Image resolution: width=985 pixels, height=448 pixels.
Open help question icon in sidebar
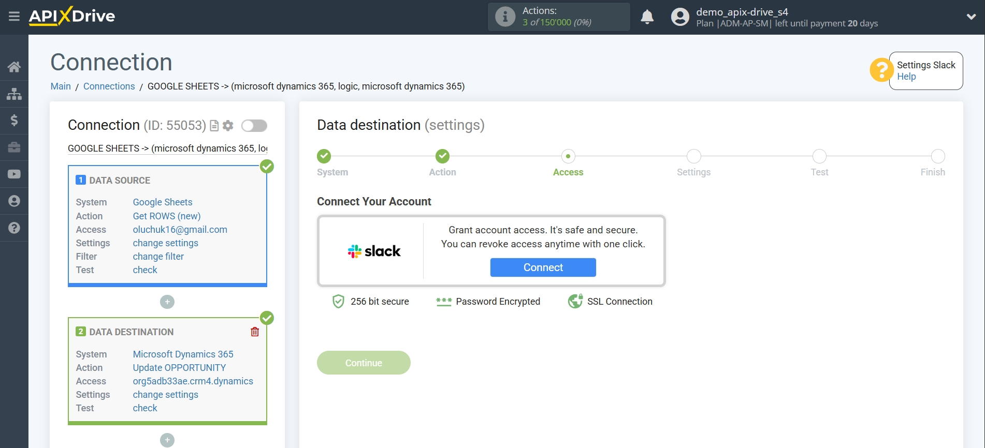pos(14,228)
